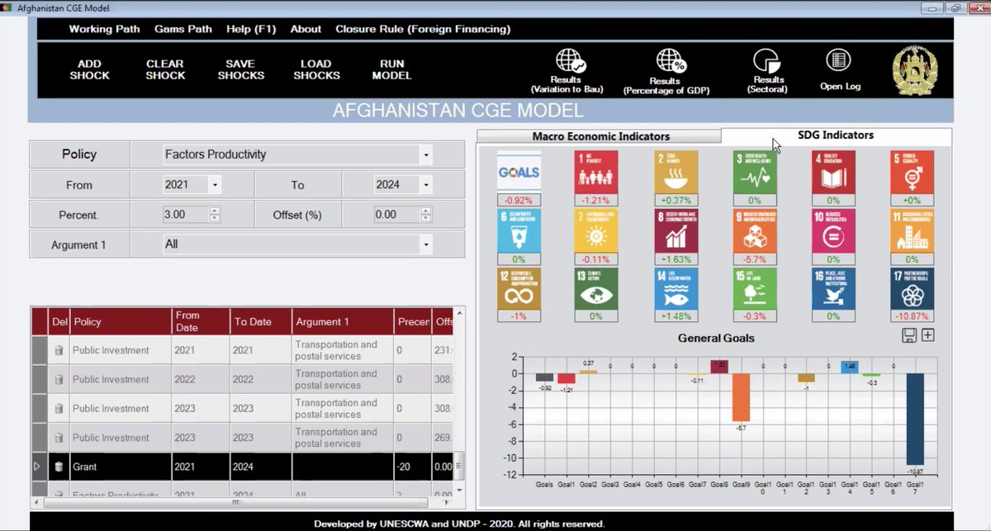
Task: Select SDG 8 Economic Growth tile
Action: [676, 230]
